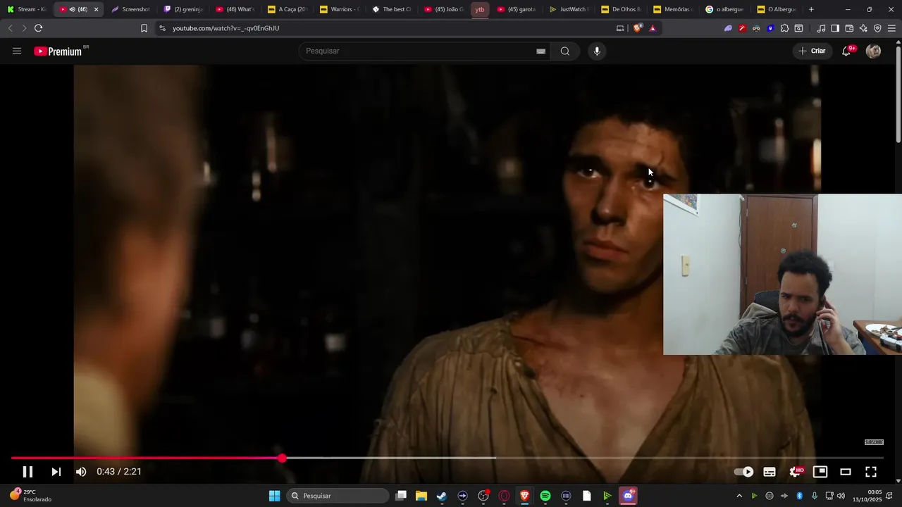Screen dimensions: 902x507
Task: Click the YouTube search magnifier button
Action: click(565, 51)
